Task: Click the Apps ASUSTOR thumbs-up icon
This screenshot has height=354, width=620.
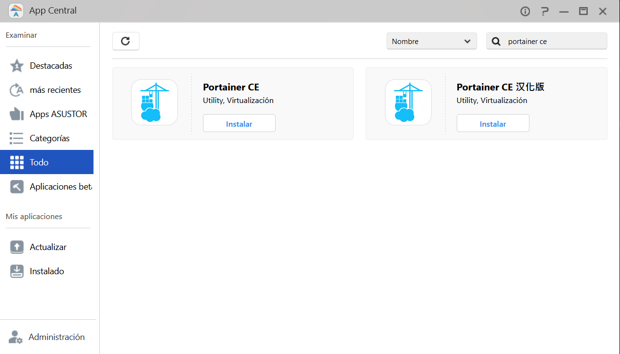Action: pos(17,114)
